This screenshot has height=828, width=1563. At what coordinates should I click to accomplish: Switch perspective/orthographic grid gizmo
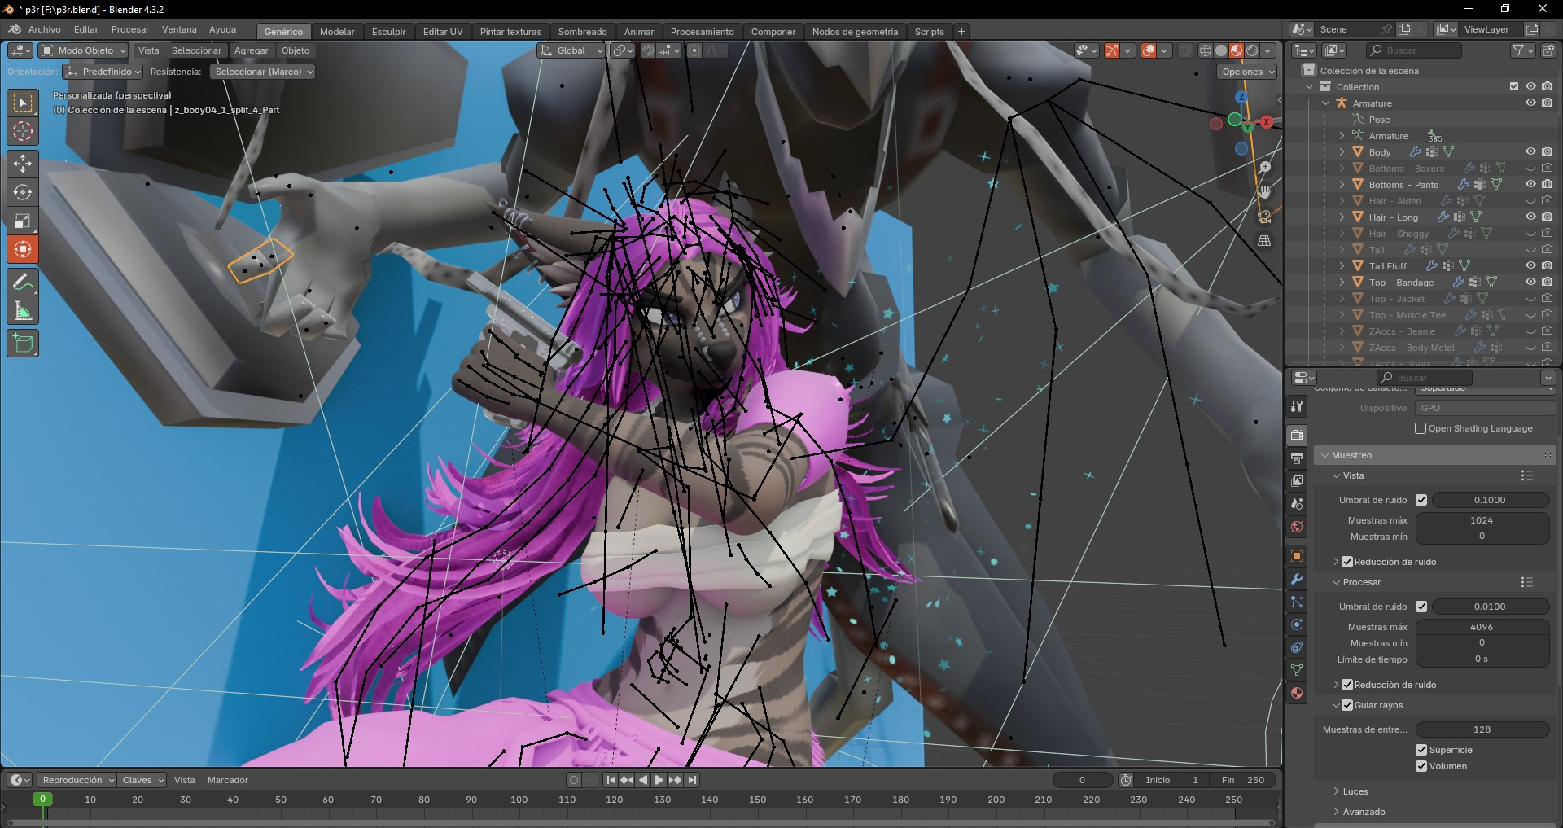[1264, 240]
